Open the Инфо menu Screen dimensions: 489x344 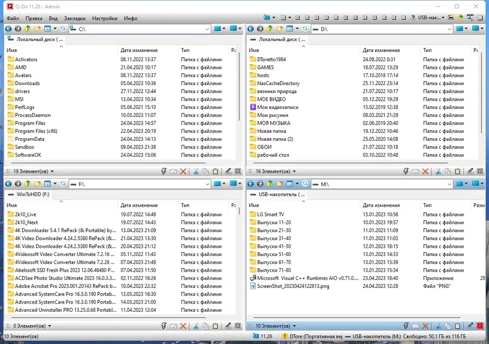131,19
